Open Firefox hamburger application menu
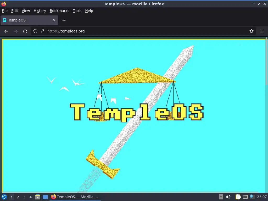 [x=262, y=31]
